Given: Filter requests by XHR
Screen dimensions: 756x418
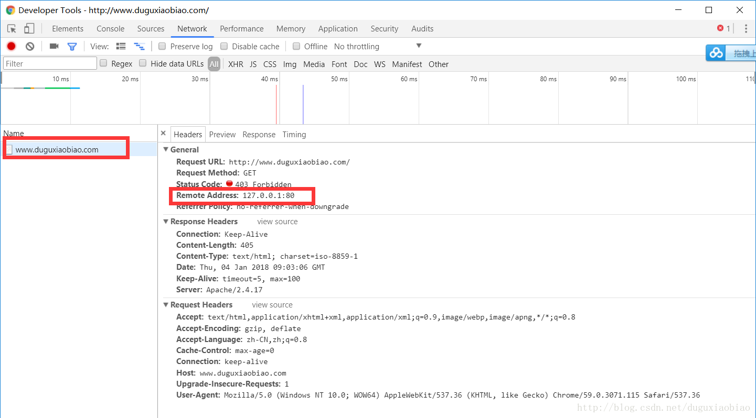Looking at the screenshot, I should (236, 64).
